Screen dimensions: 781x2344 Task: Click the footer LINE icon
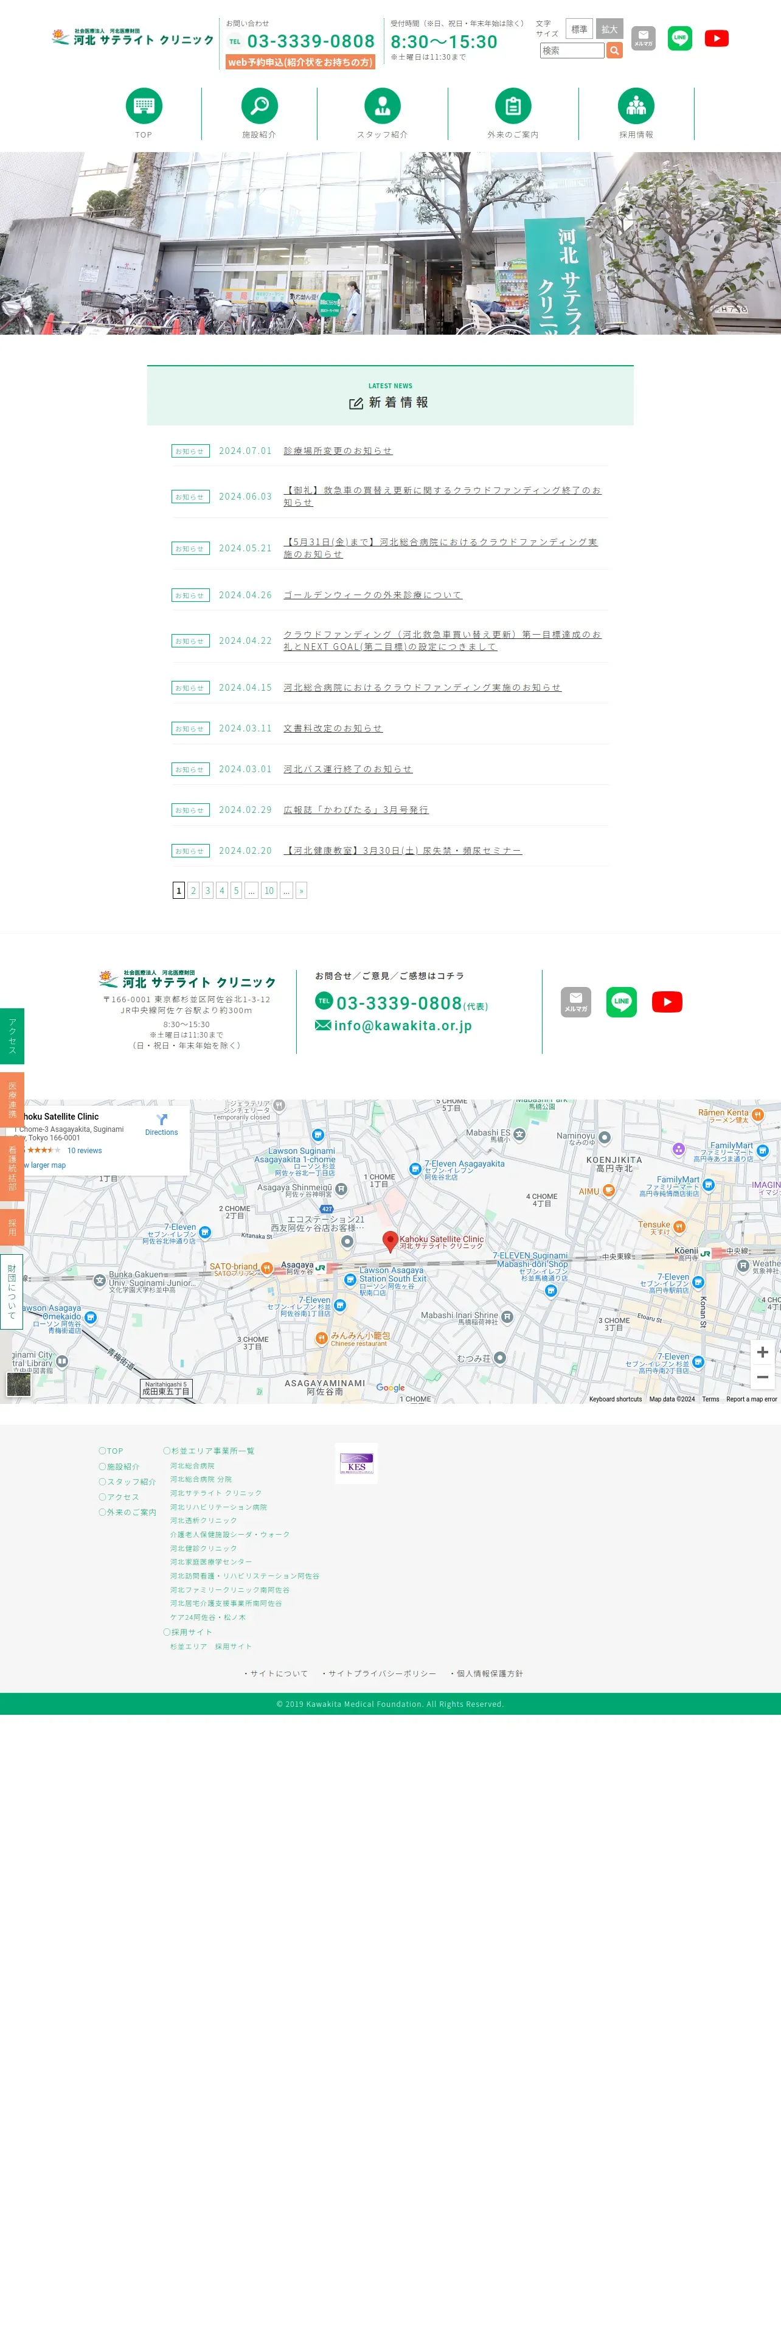pyautogui.click(x=621, y=1002)
